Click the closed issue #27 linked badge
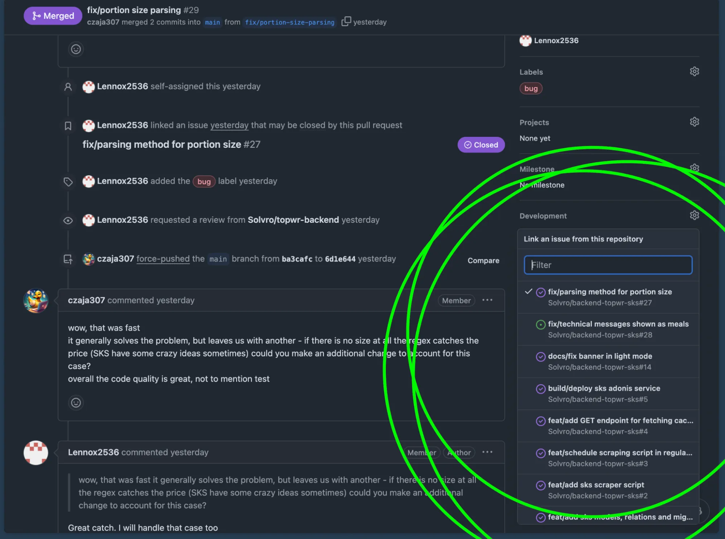The image size is (725, 539). 481,145
